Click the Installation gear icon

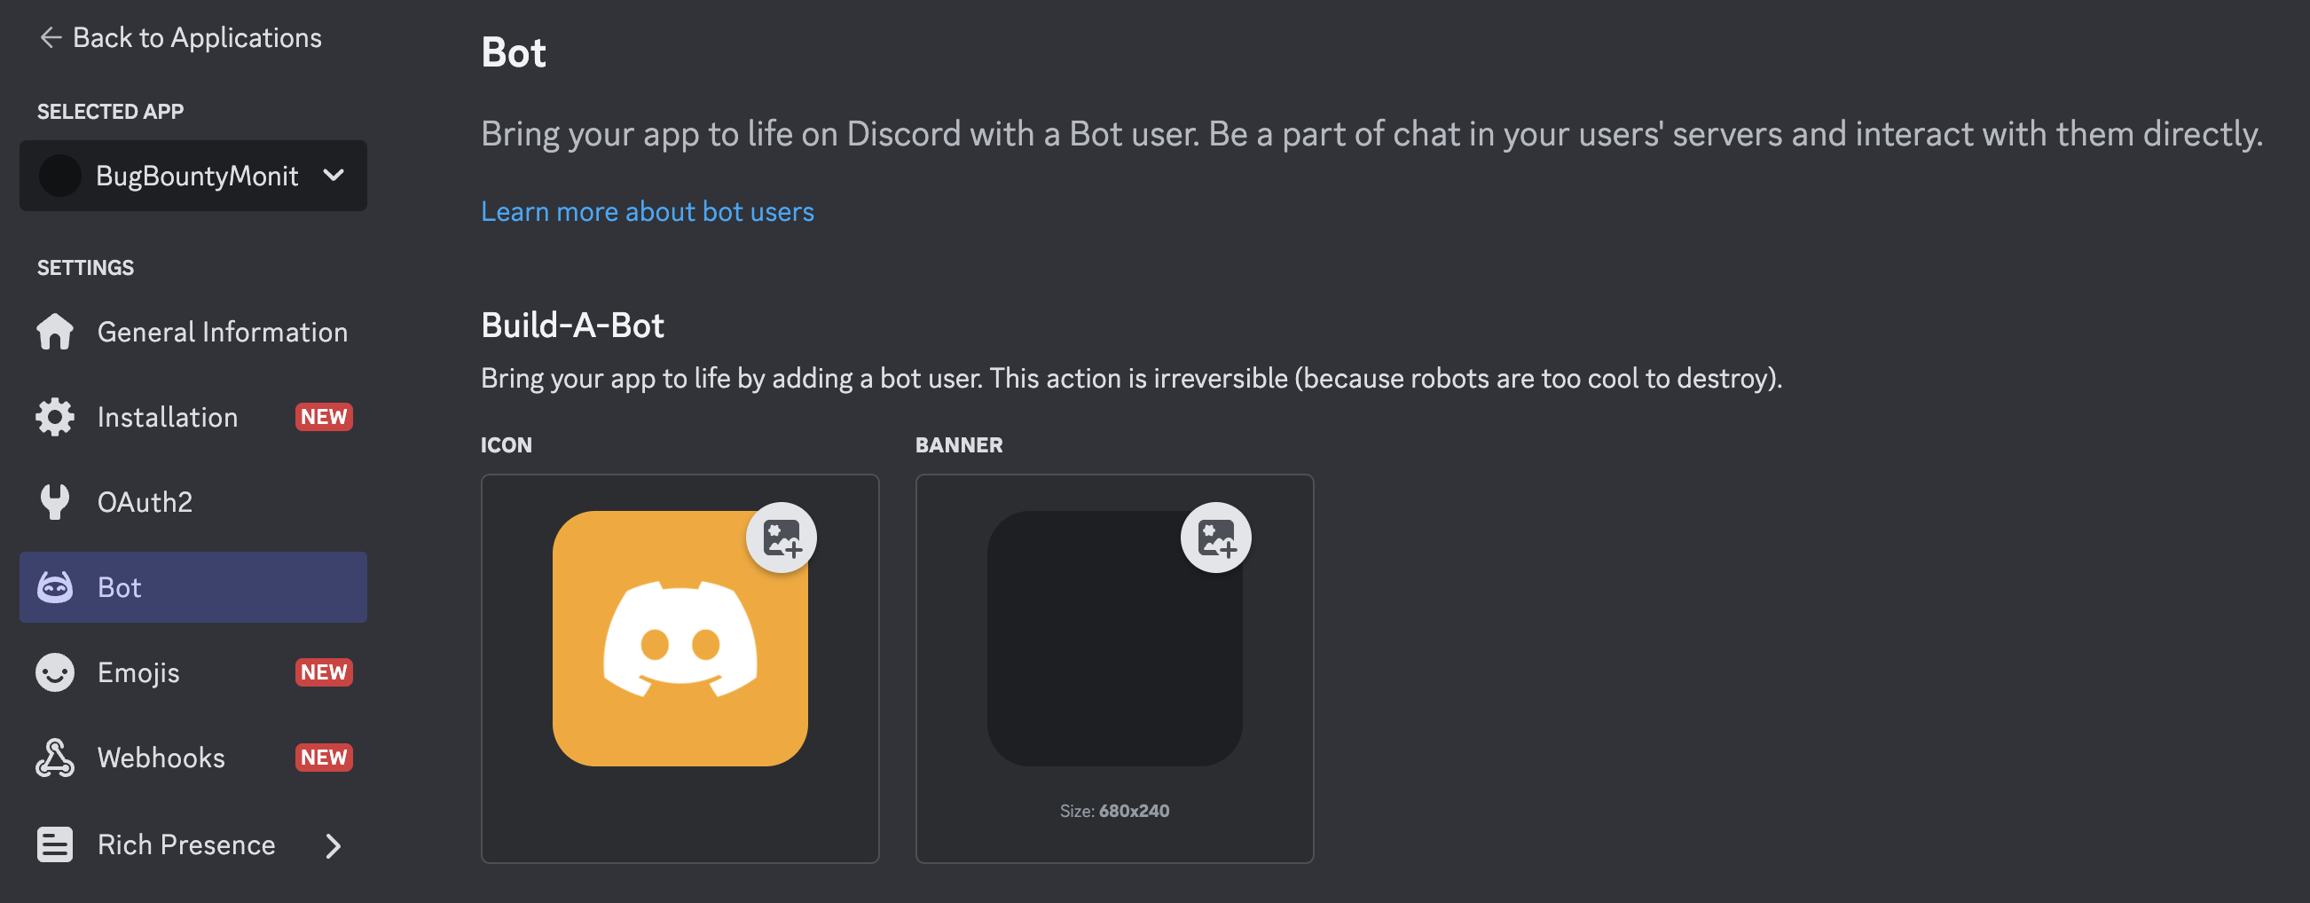[55, 417]
